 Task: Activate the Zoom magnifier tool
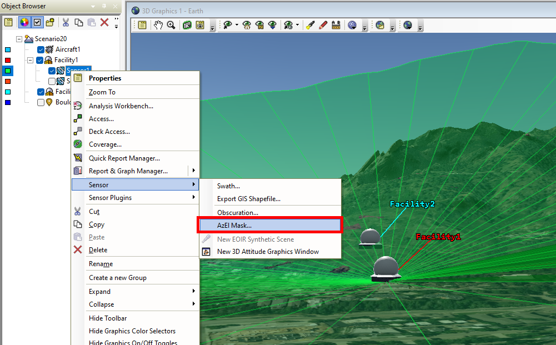point(170,26)
